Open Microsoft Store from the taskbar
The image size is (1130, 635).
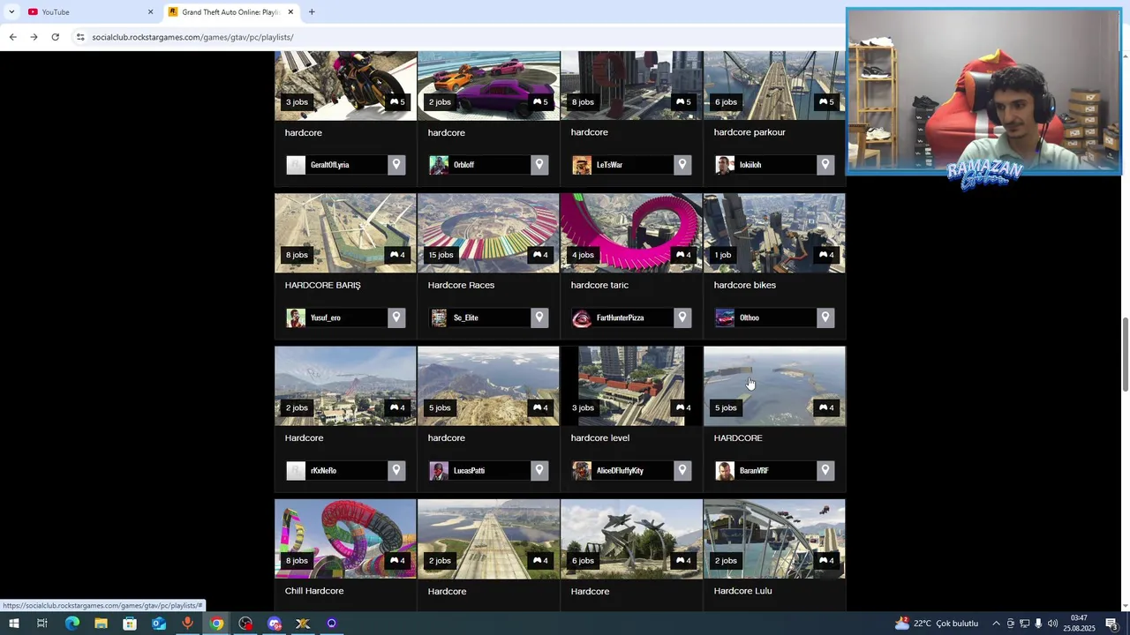tap(130, 624)
